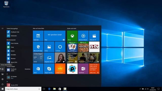Open the Skype-Vorschau tile
This screenshot has width=162, height=91.
[x=49, y=69]
